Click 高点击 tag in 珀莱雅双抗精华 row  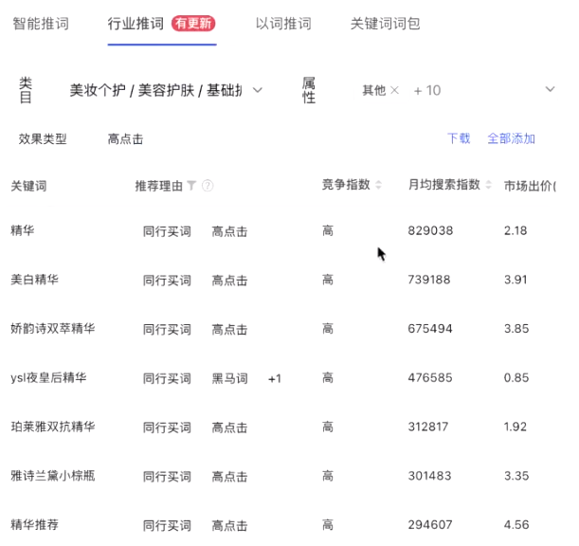tap(229, 428)
